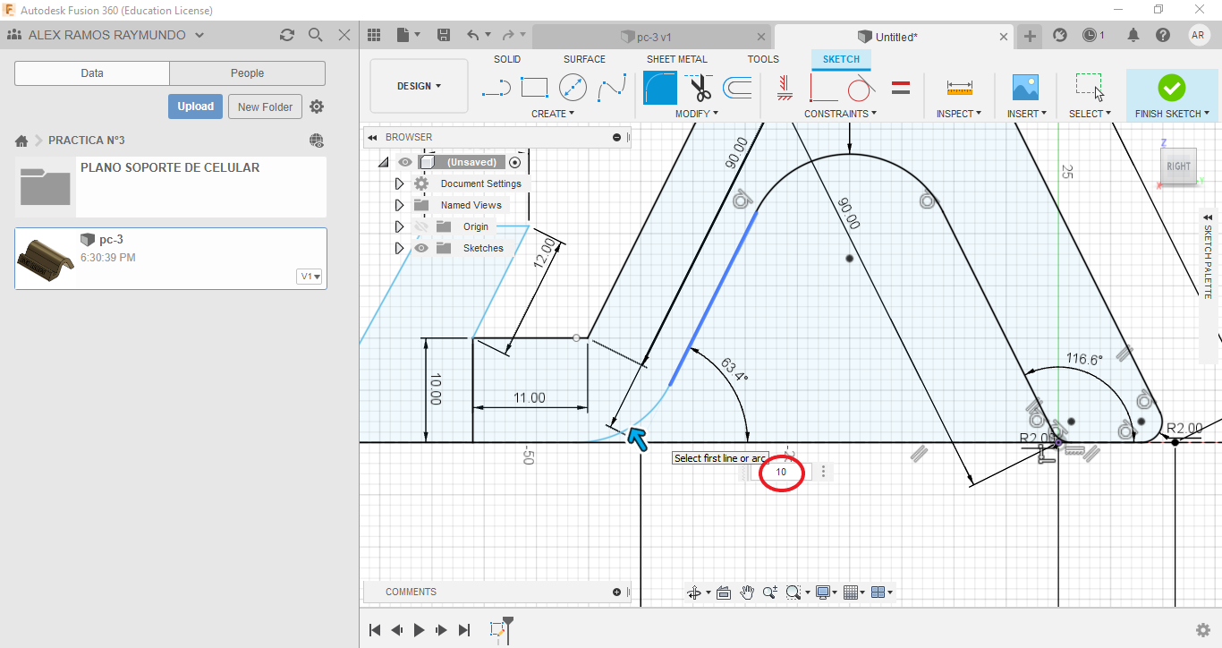Open data panel settings gear
Screen dimensions: 1222x648
(317, 107)
